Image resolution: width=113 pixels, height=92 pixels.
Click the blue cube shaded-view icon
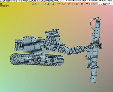48,4
